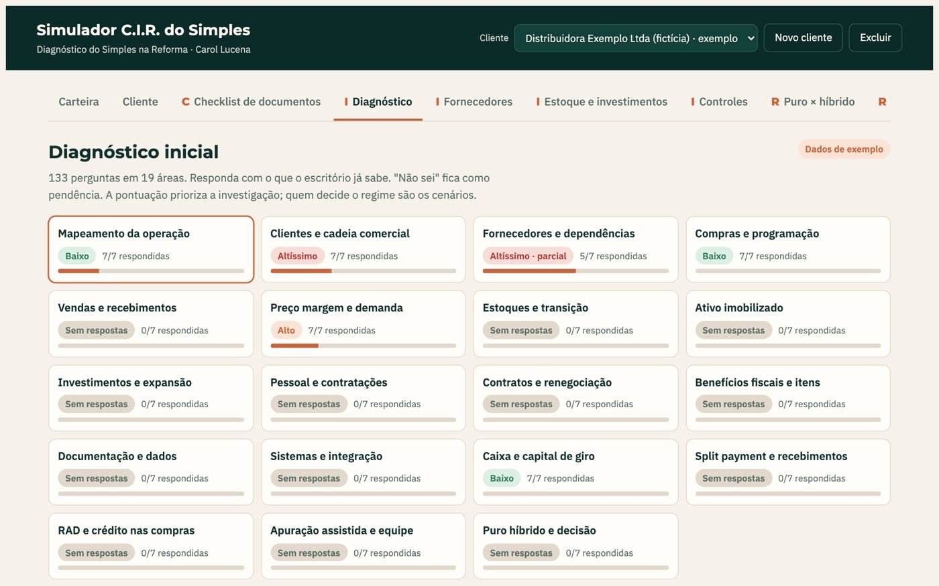Image resolution: width=939 pixels, height=586 pixels.
Task: Select the Vendas e recebimentos card
Action: [x=151, y=323]
